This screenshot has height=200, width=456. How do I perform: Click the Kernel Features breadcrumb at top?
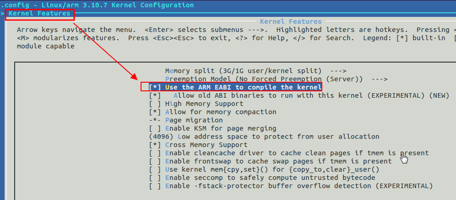tap(39, 13)
